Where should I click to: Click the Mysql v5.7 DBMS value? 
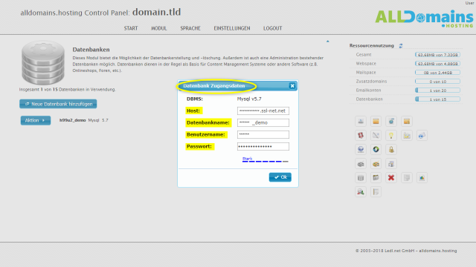point(249,99)
